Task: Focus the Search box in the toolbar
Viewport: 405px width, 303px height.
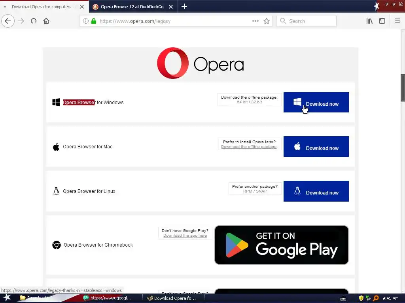Action: (307, 21)
